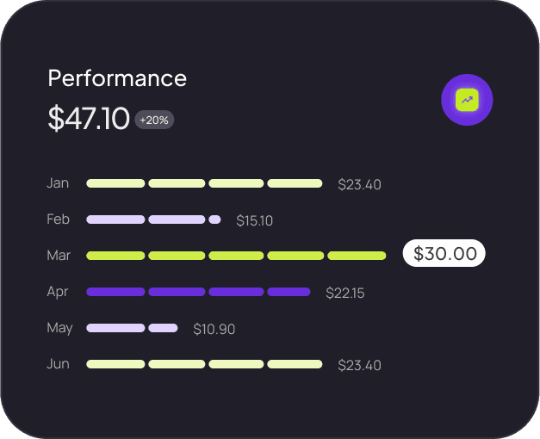
Task: Click the $47.10 total amount
Action: pos(89,119)
